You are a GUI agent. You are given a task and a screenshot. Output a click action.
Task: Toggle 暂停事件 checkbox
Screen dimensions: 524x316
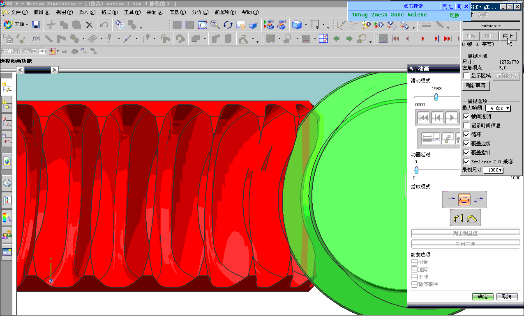pos(414,284)
